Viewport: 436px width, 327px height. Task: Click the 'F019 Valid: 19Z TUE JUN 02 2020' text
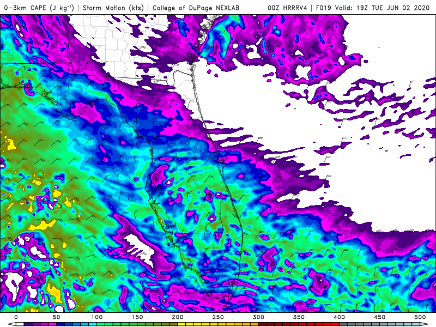coord(373,8)
